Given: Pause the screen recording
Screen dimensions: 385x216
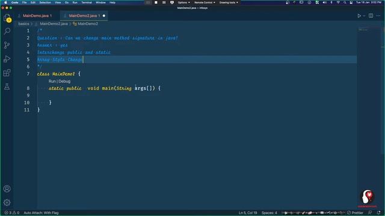Looking at the screenshot, I should tap(164, 2).
